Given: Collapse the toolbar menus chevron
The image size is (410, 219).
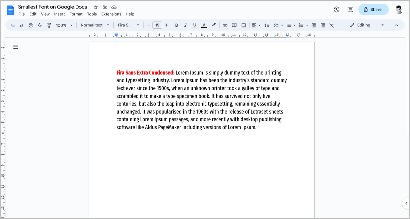Looking at the screenshot, I should coord(397,25).
